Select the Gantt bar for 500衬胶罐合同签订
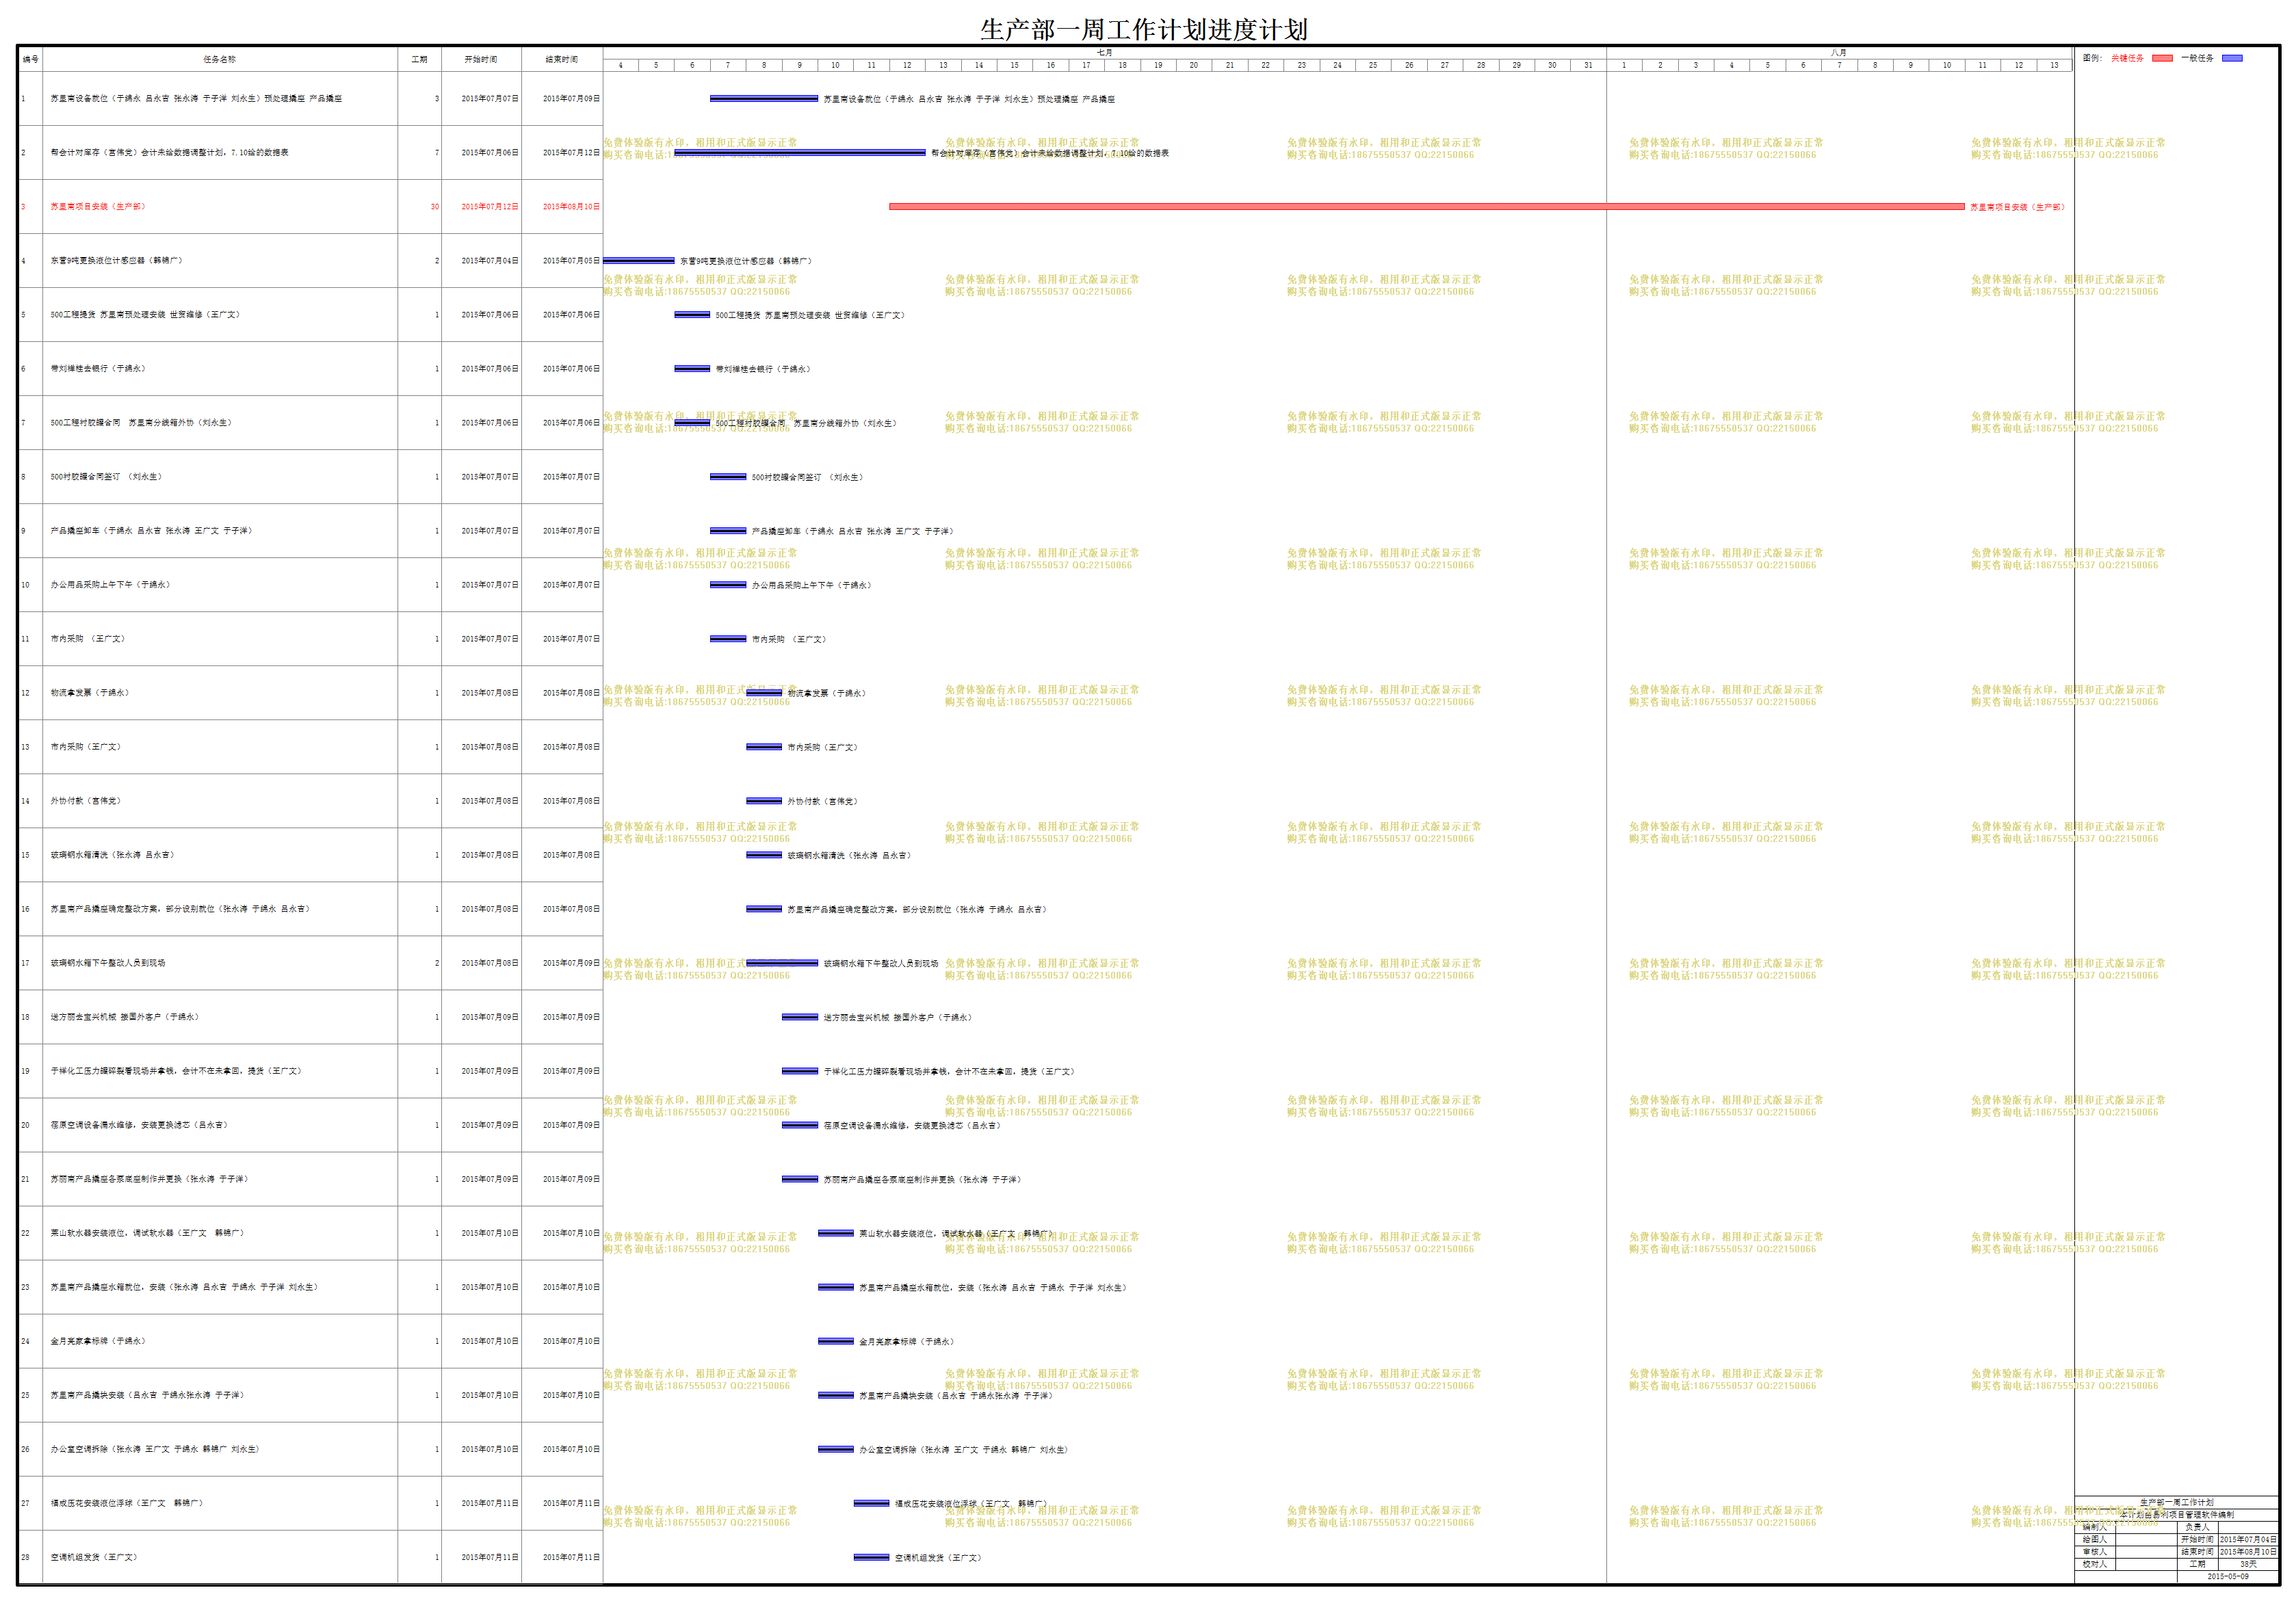This screenshot has height=1601, width=2296. tap(728, 477)
